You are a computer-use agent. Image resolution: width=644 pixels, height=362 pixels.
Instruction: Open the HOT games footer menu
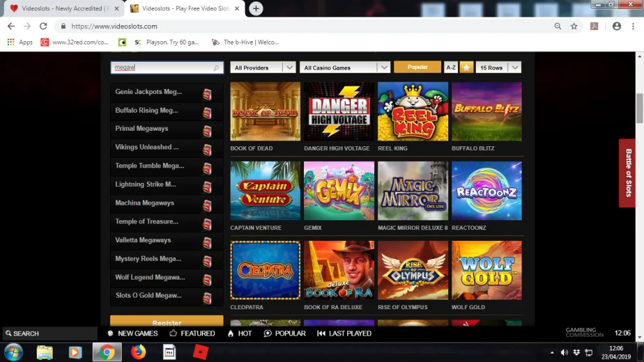click(x=240, y=333)
